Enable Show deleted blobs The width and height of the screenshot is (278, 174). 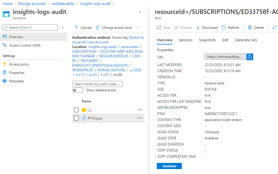click(78, 90)
